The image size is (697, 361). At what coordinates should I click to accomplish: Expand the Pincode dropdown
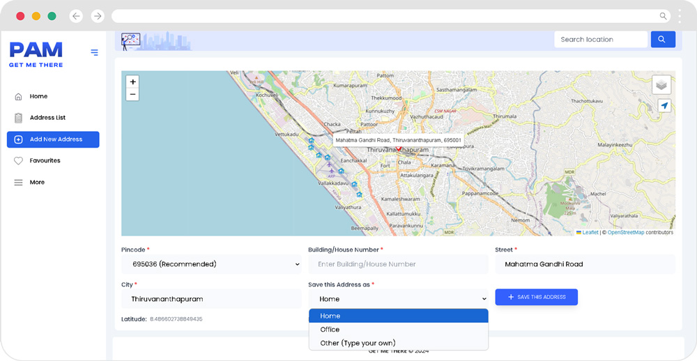[x=211, y=264]
